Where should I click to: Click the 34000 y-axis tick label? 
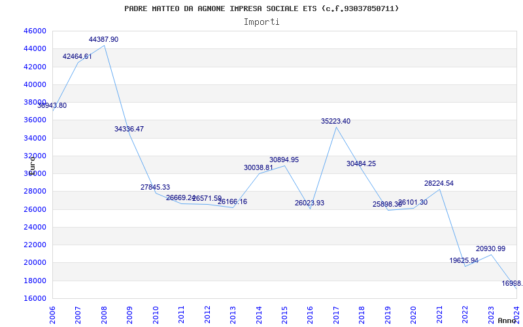pyautogui.click(x=35, y=138)
